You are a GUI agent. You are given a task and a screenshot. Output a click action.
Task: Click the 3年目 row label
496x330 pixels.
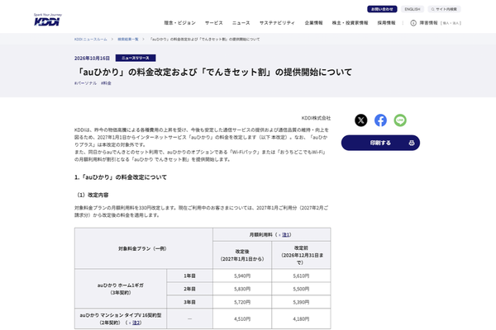(190, 302)
